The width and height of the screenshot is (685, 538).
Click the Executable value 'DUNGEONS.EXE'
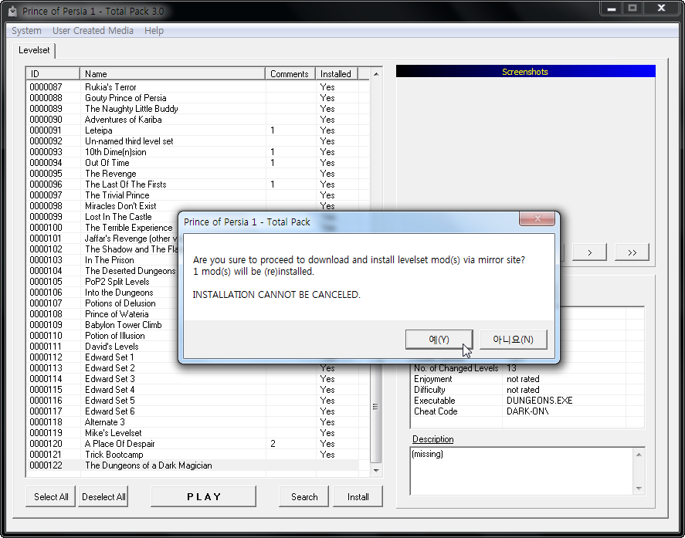tap(540, 401)
